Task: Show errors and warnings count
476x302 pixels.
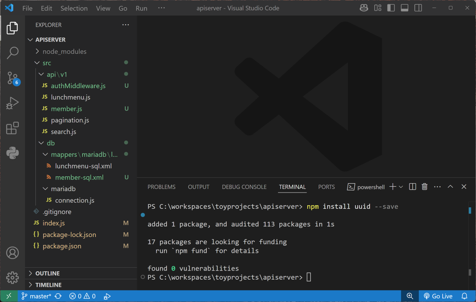Action: (82, 296)
